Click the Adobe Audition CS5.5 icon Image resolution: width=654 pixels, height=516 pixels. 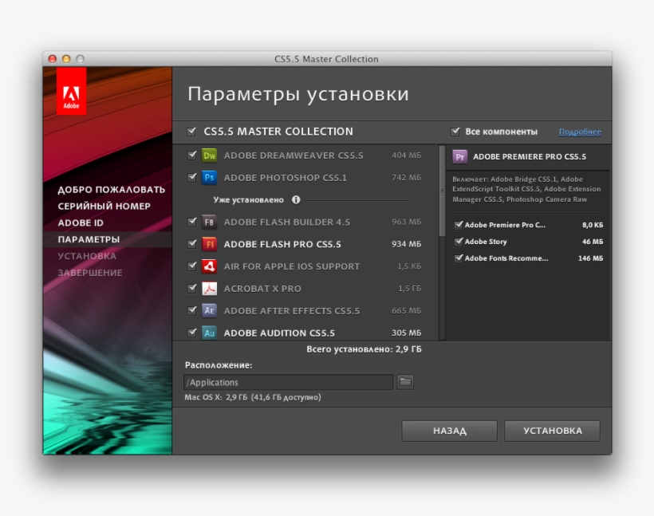[210, 333]
